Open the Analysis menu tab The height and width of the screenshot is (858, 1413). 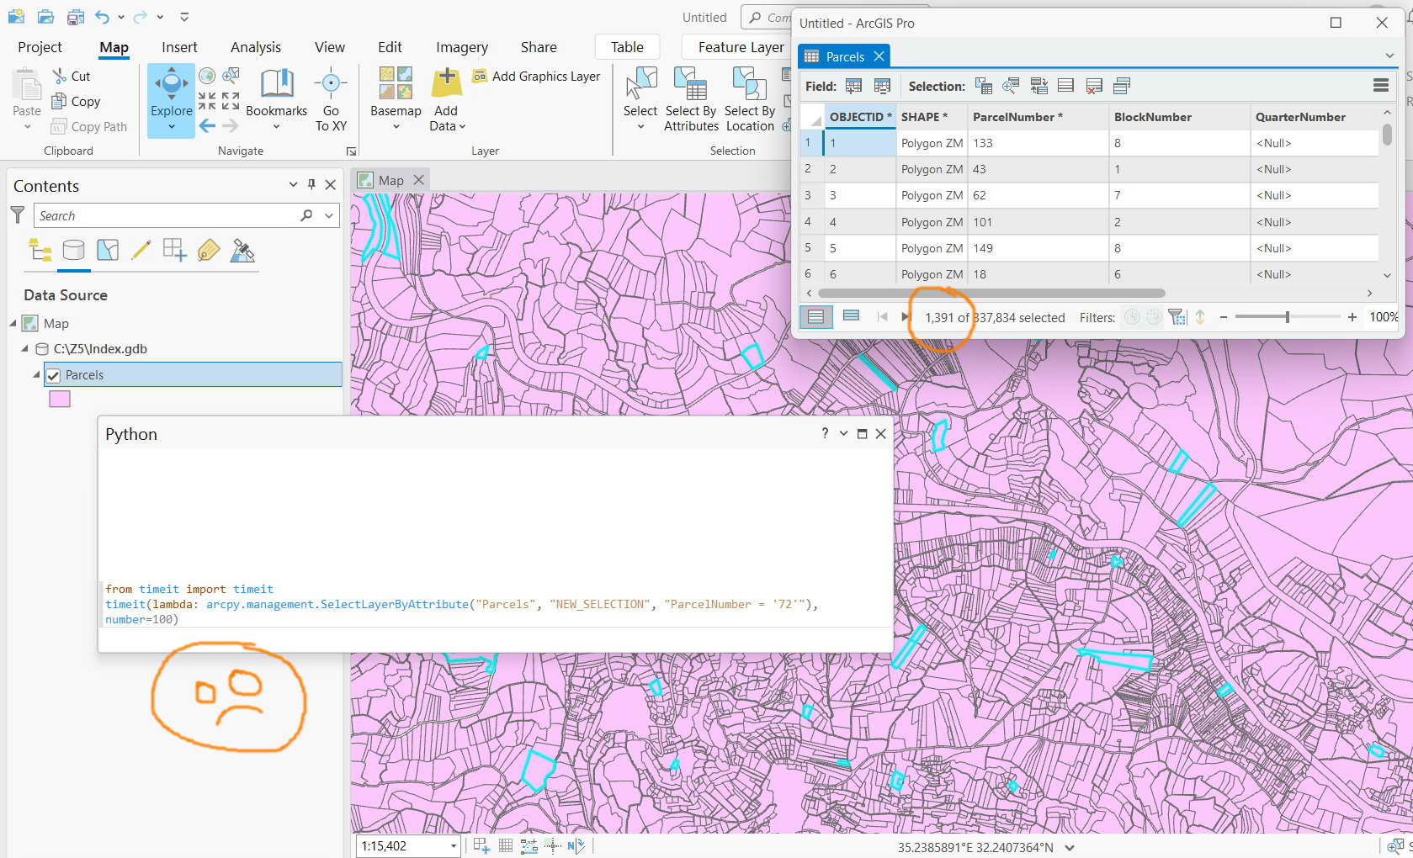(x=255, y=47)
